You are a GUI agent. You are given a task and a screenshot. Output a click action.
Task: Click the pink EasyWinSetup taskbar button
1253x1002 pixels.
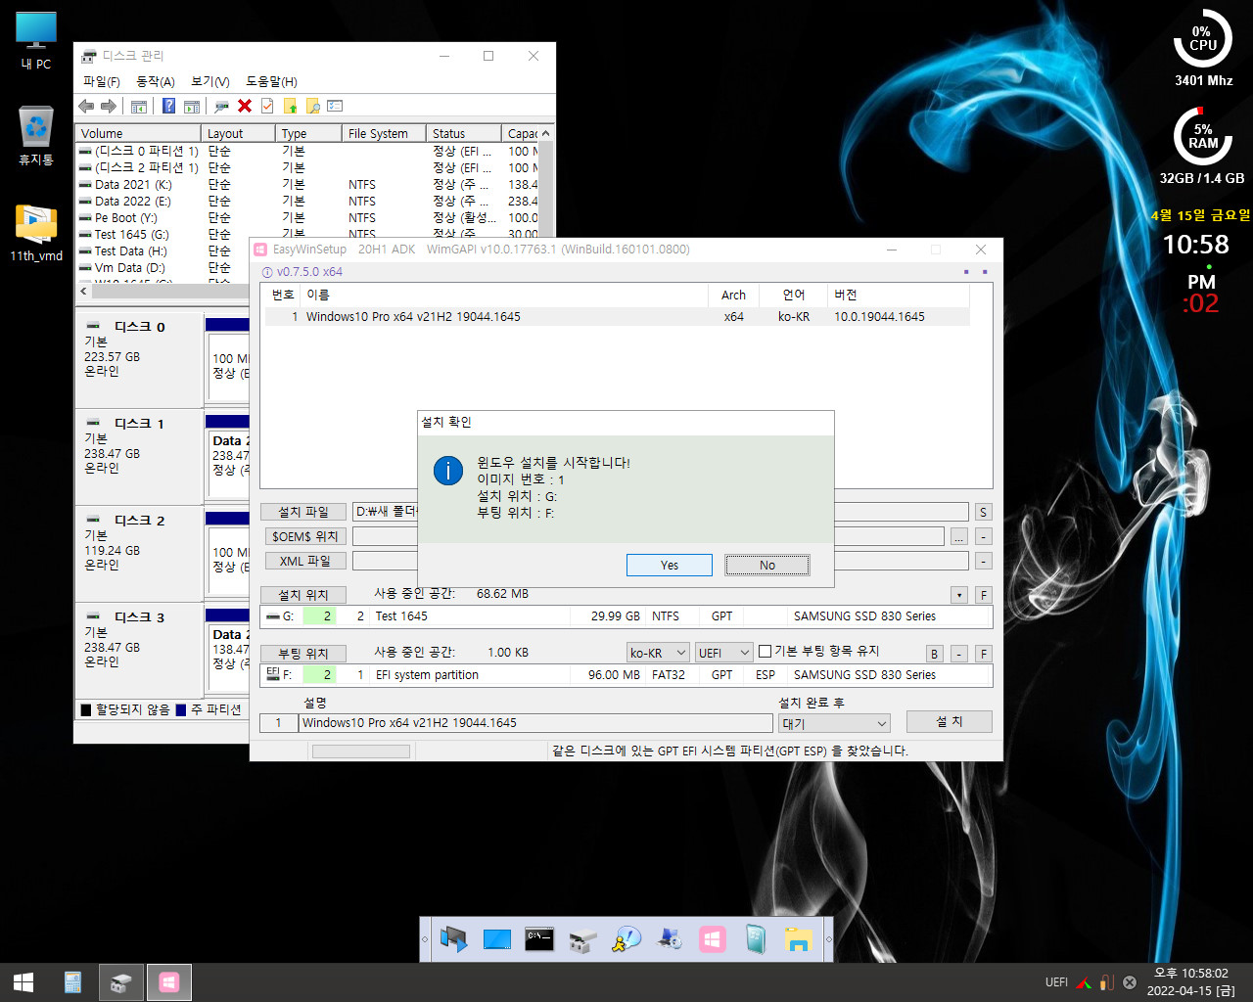(168, 982)
